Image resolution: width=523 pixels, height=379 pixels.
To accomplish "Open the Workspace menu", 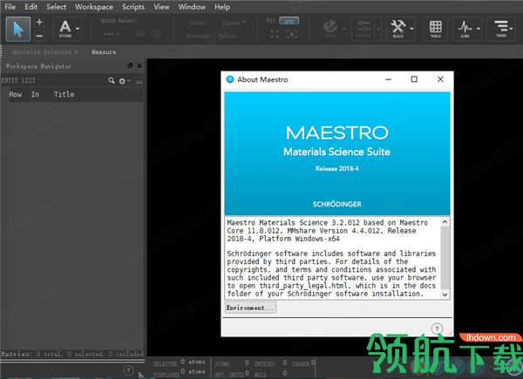I will 94,7.
